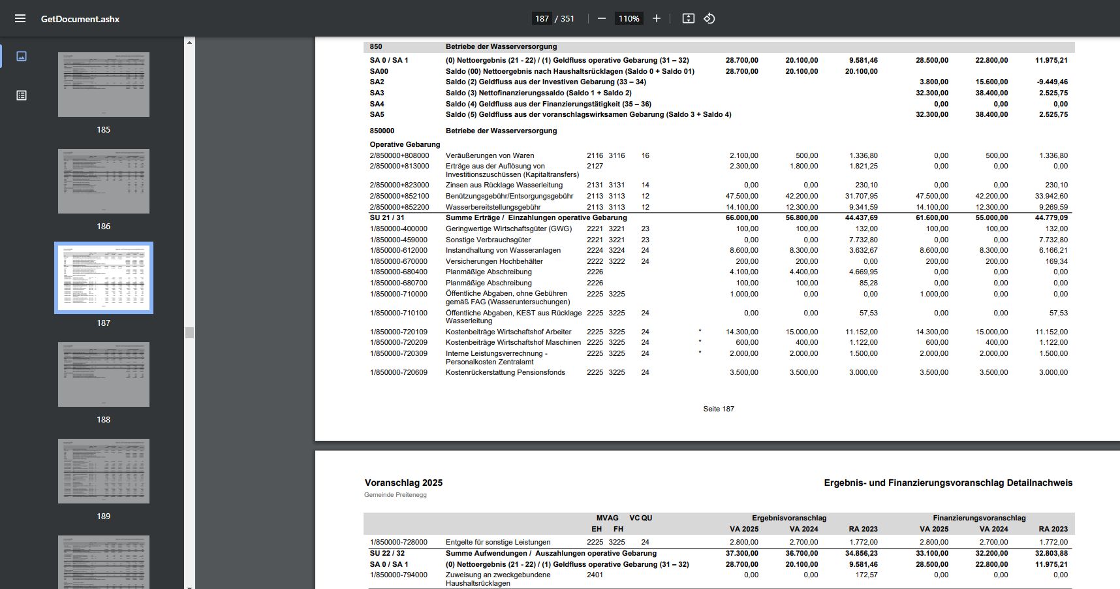This screenshot has height=589, width=1120.
Task: Select 'Gemeinde Preitenegg' subtitle
Action: [x=395, y=495]
